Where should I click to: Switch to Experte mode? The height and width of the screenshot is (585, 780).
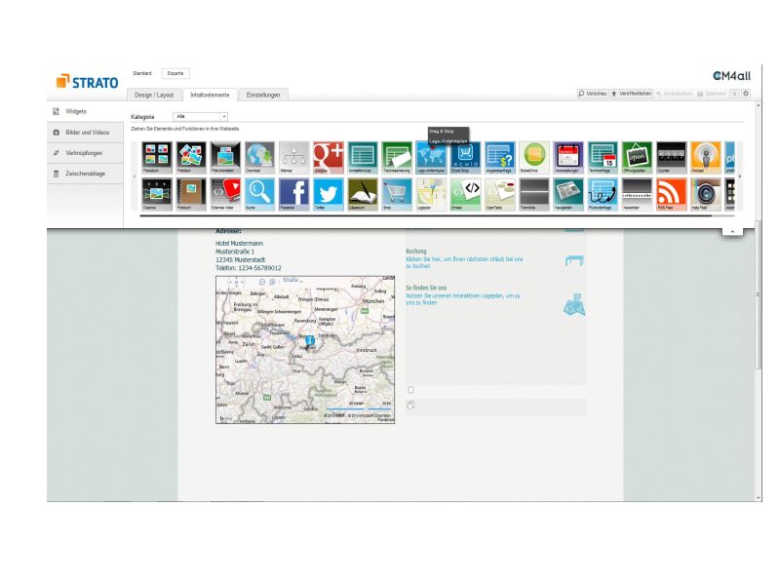click(175, 73)
